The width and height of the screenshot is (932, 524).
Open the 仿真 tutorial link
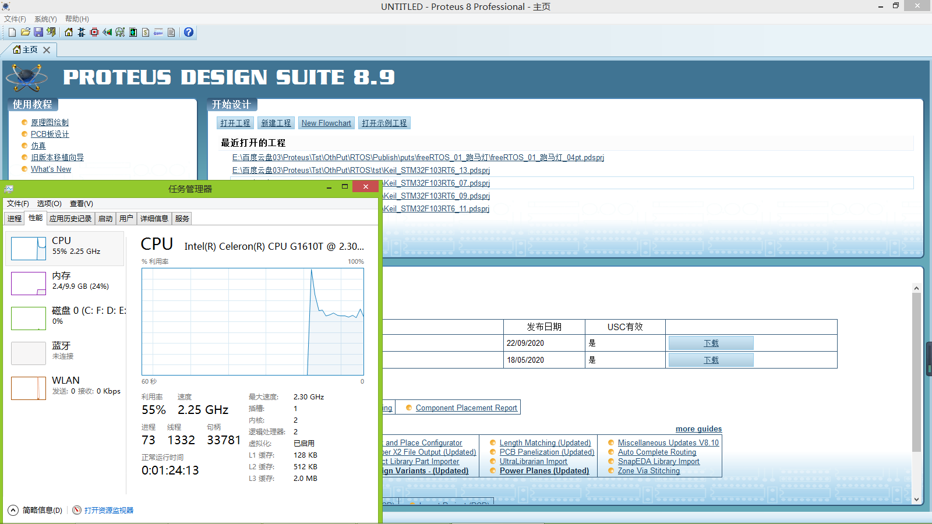click(38, 146)
